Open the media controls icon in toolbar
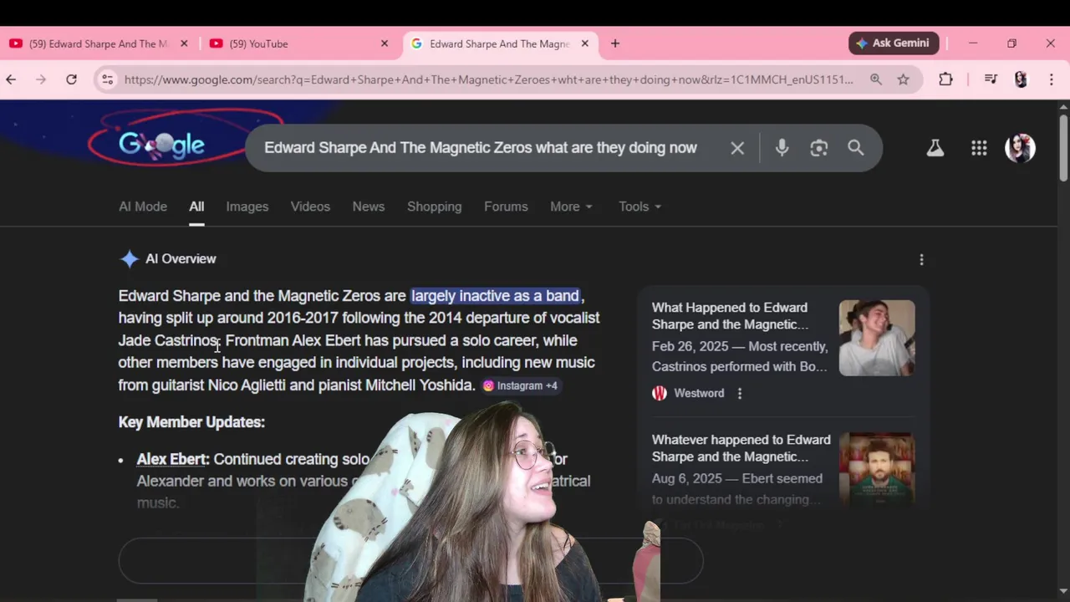This screenshot has height=602, width=1070. click(991, 79)
